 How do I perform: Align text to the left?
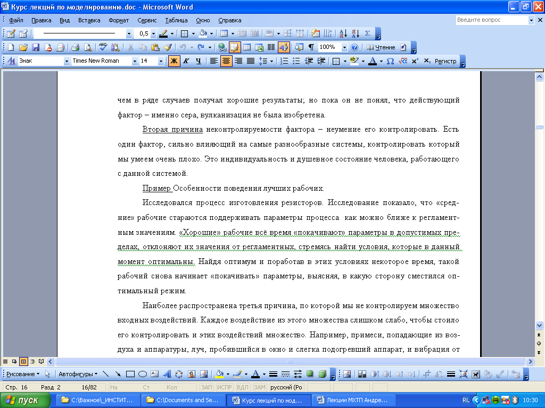pyautogui.click(x=214, y=61)
